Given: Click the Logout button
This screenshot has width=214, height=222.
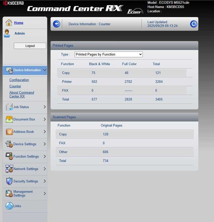Looking at the screenshot, I should click(x=30, y=46).
